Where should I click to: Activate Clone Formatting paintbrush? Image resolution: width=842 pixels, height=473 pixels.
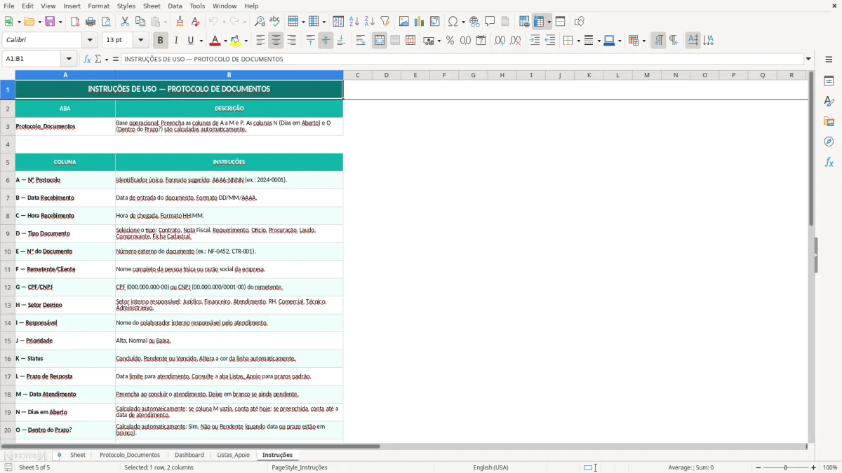[x=180, y=22]
